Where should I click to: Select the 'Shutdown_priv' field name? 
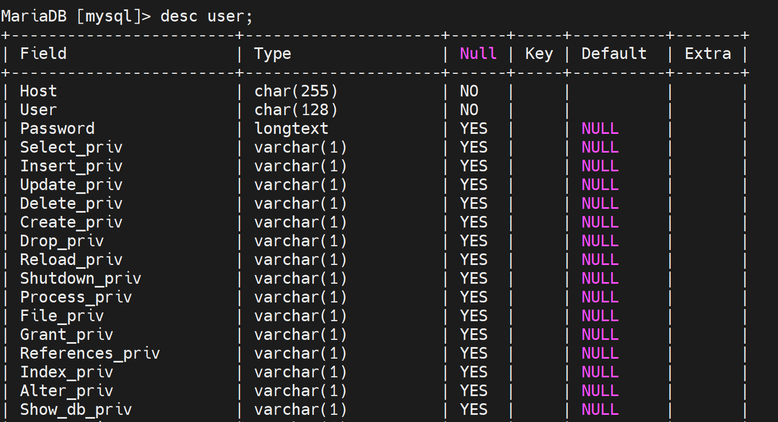point(80,278)
